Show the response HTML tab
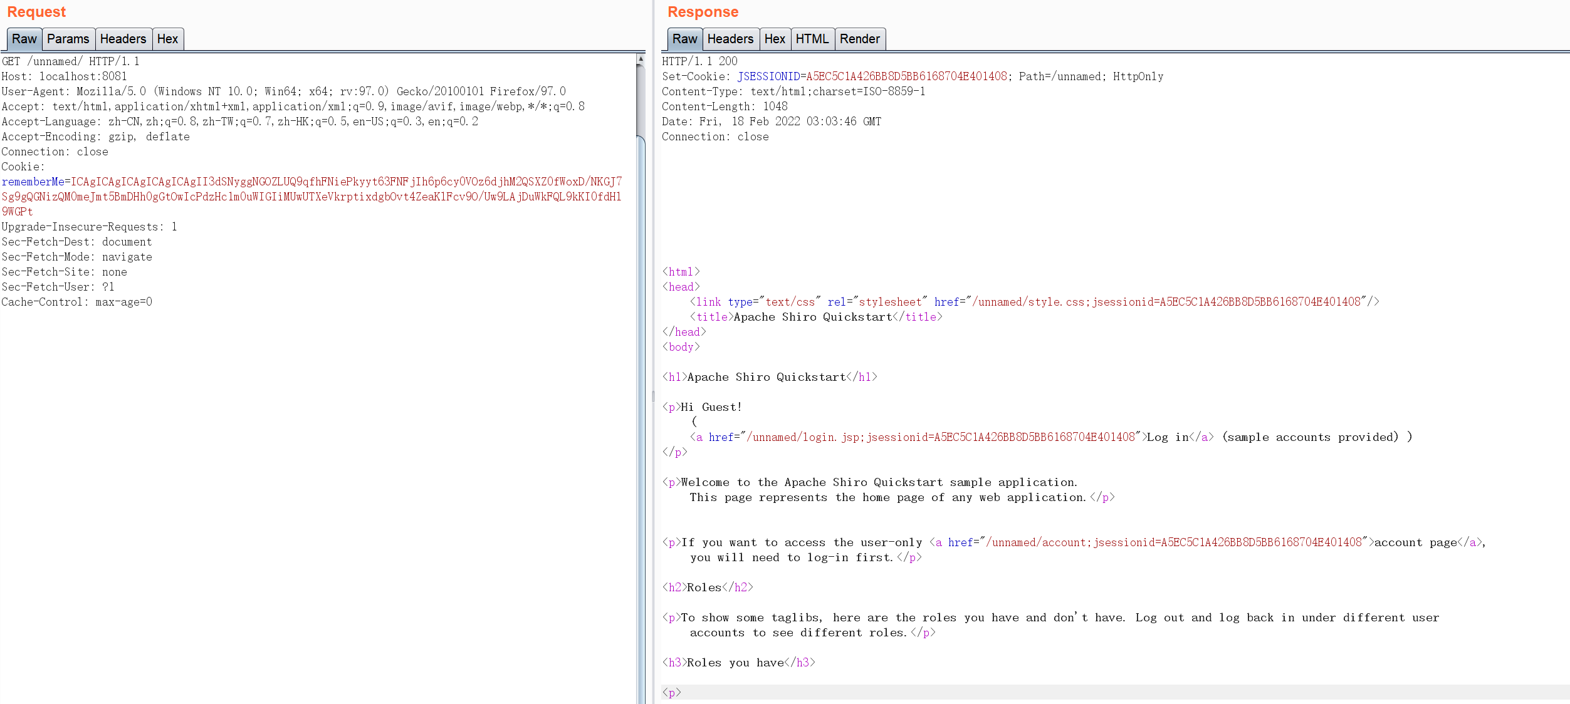 pyautogui.click(x=812, y=39)
